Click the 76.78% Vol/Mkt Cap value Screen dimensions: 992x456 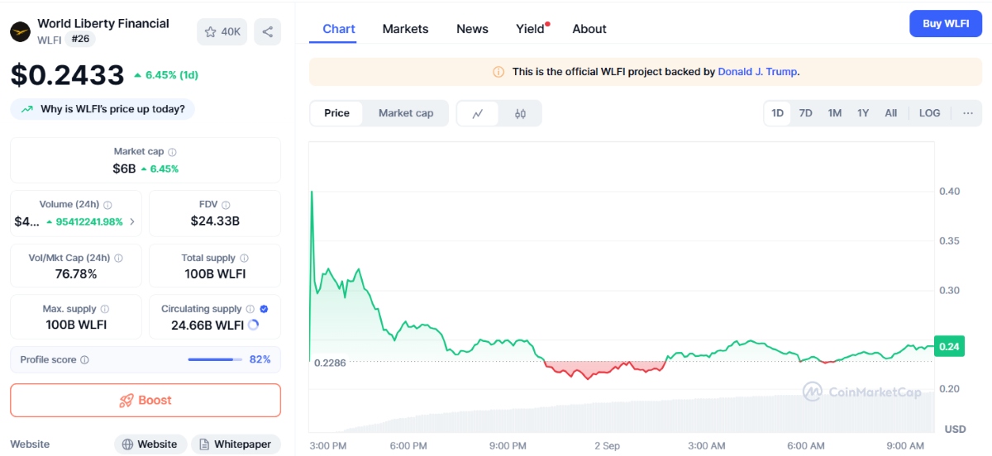[x=75, y=273]
